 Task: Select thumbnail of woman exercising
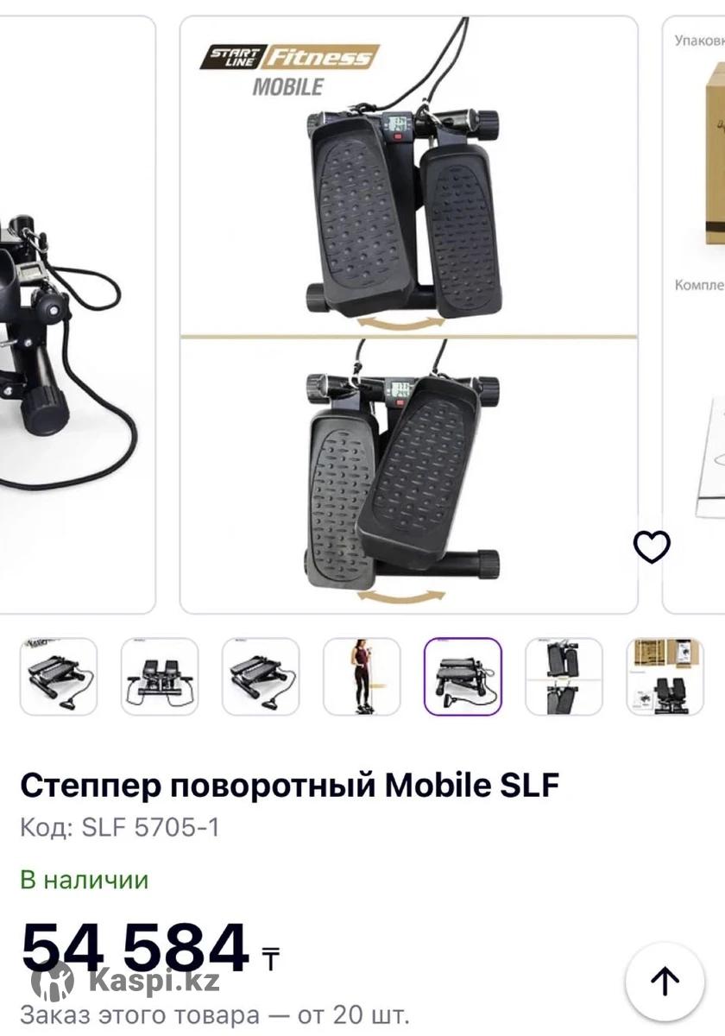click(362, 677)
